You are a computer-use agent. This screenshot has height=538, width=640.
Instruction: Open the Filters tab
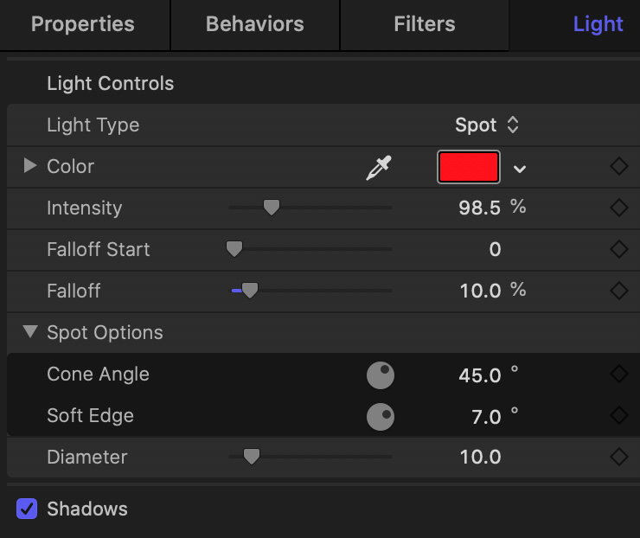click(x=425, y=23)
